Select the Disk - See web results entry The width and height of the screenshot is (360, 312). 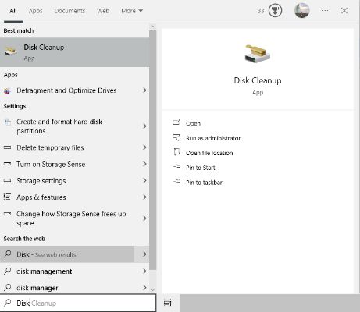(x=66, y=254)
